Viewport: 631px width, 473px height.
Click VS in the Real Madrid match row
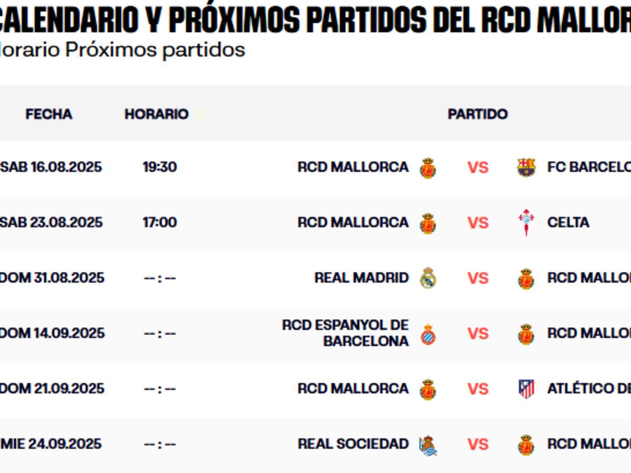pyautogui.click(x=477, y=278)
